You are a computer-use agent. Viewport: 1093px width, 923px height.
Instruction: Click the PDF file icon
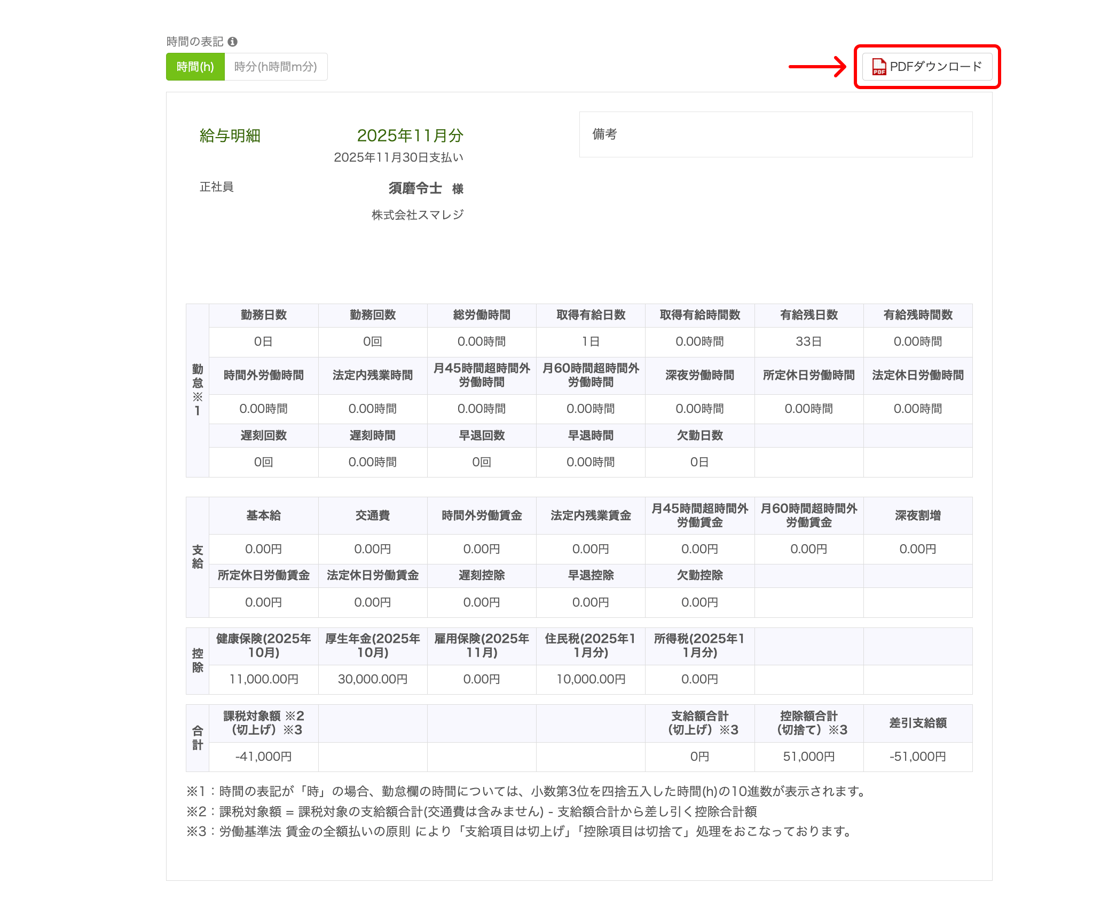879,67
